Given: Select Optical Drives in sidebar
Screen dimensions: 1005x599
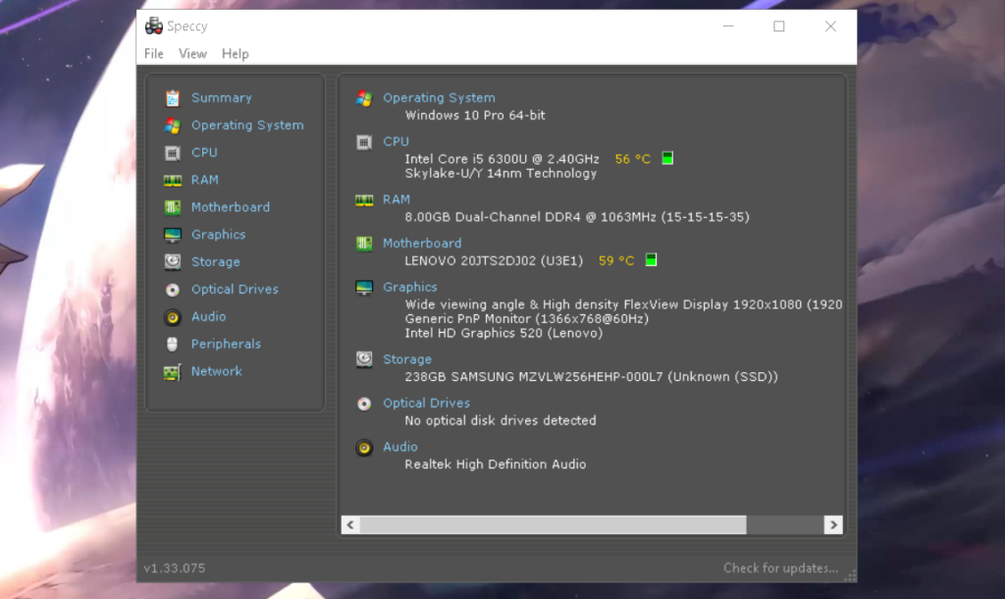Looking at the screenshot, I should (x=235, y=290).
